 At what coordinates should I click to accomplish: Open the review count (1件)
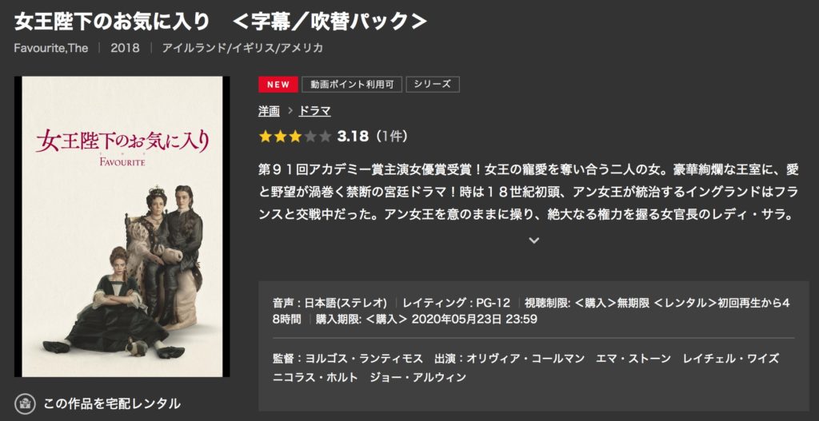391,137
